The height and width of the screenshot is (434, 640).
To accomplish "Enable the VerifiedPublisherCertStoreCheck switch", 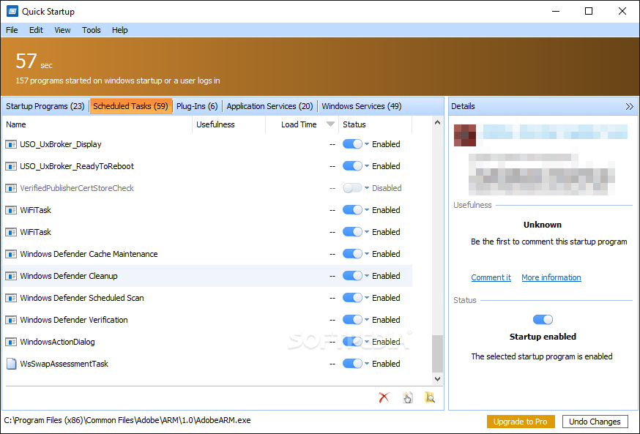I will (x=352, y=188).
